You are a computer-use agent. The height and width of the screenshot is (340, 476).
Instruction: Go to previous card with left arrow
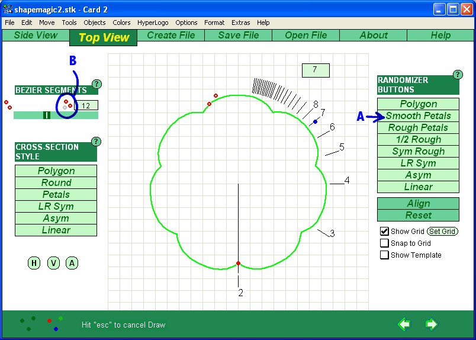click(404, 324)
